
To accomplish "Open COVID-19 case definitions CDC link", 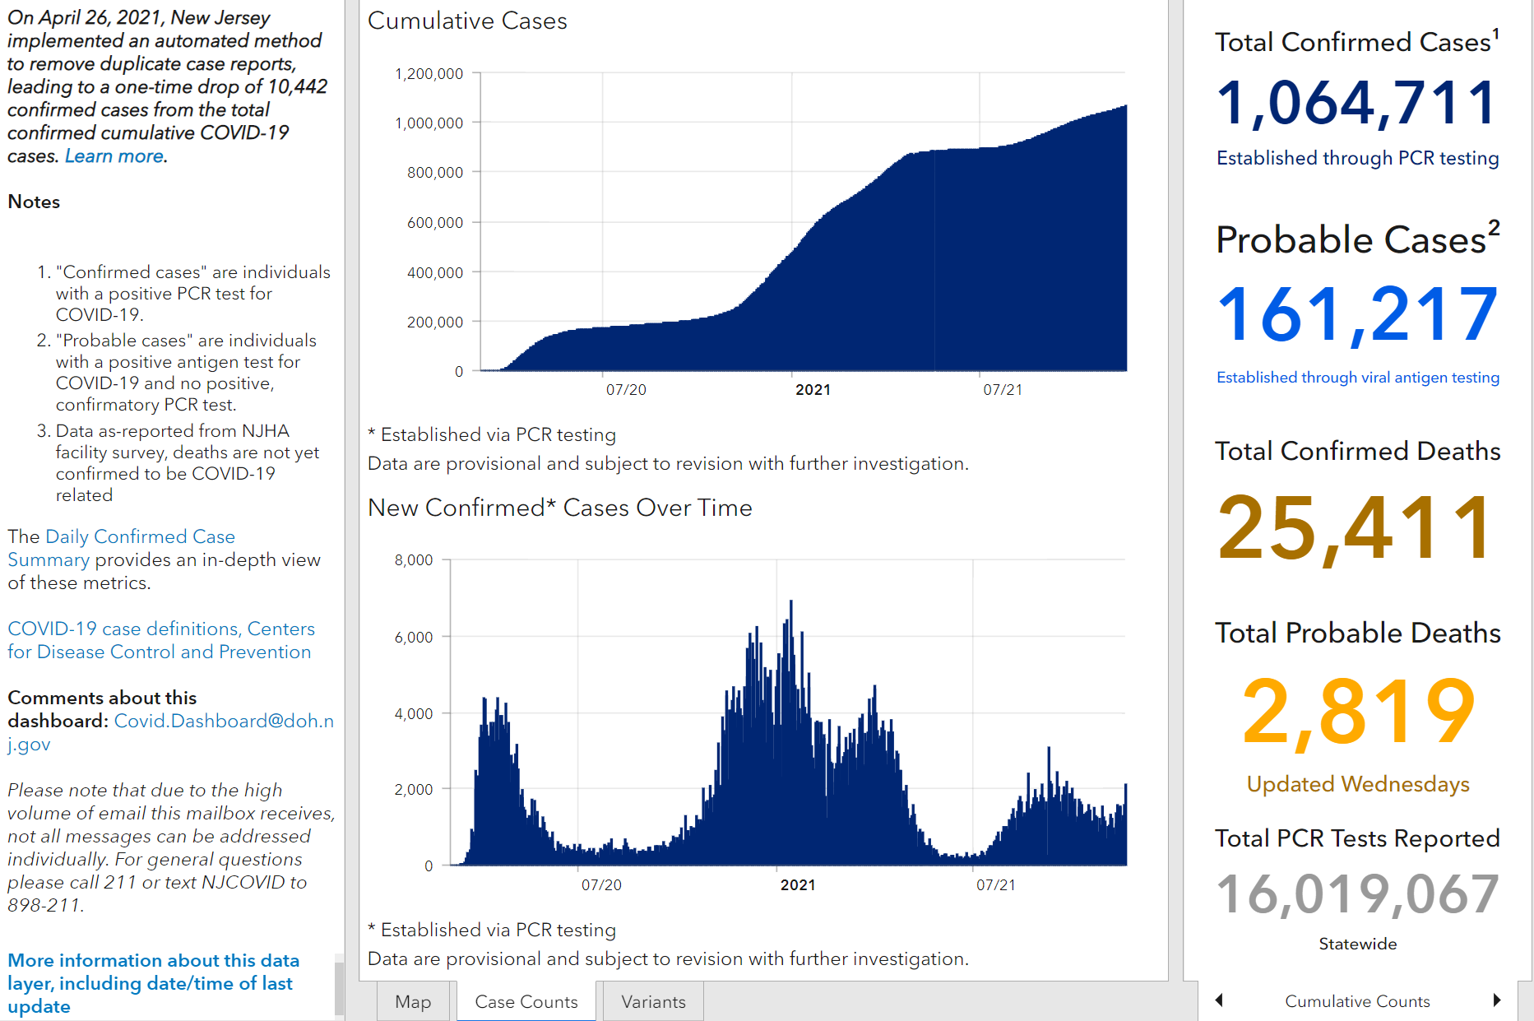I will pyautogui.click(x=161, y=640).
